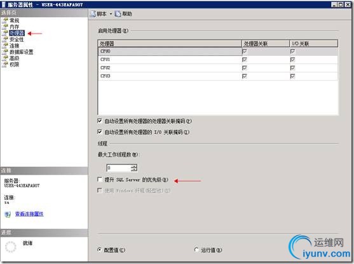Toggle processor affinity for CPU2

pyautogui.click(x=244, y=68)
